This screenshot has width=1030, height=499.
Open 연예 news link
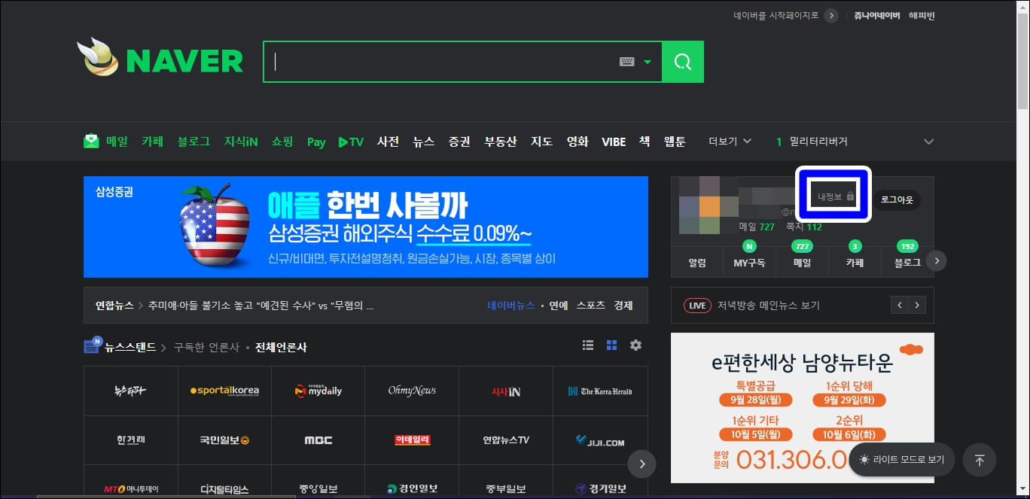tap(559, 306)
